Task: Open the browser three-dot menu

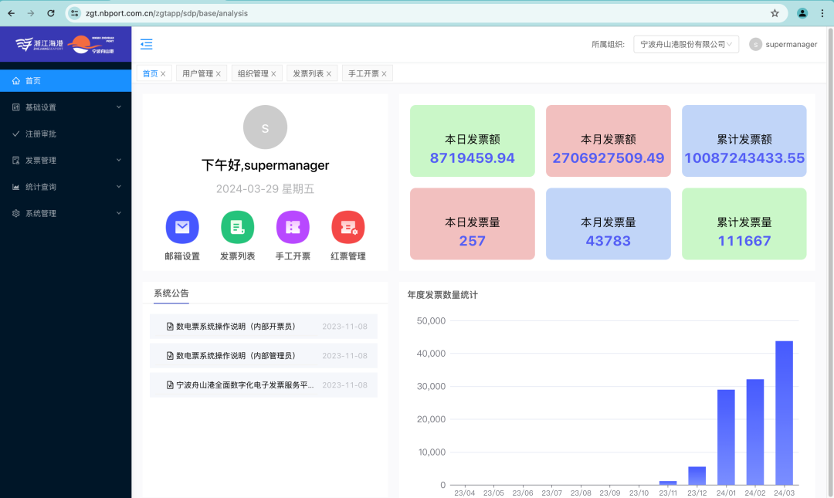Action: click(x=822, y=13)
